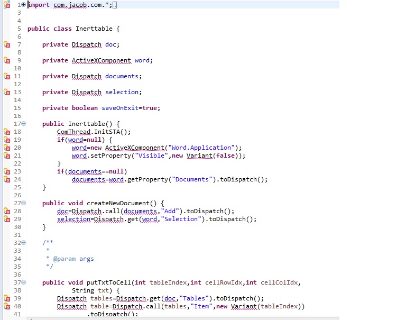Click '@param args' in the Javadoc comment
Image resolution: width=406 pixels, height=320 pixels.
[x=73, y=259]
